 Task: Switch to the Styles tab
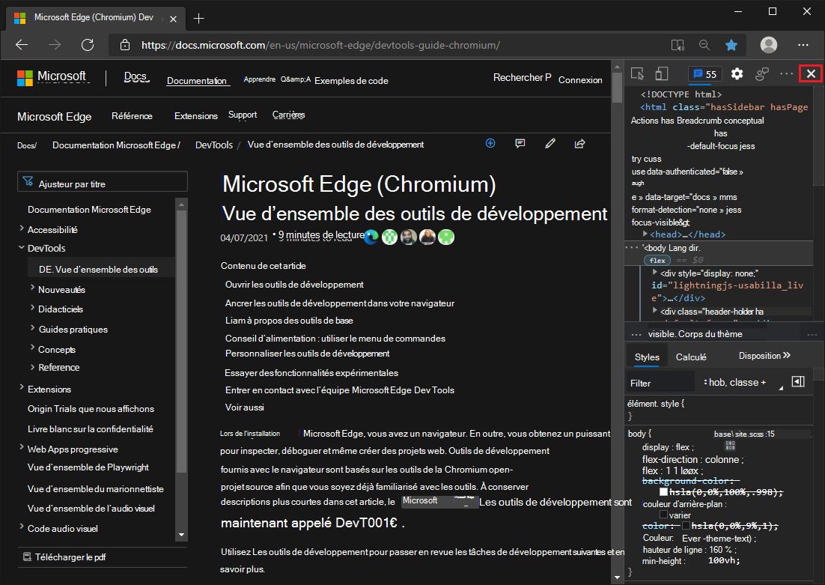(647, 357)
